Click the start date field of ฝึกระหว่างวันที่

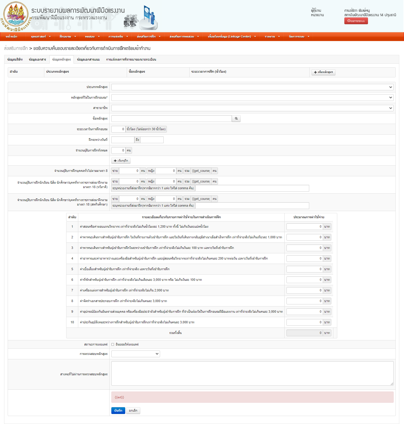(x=123, y=140)
